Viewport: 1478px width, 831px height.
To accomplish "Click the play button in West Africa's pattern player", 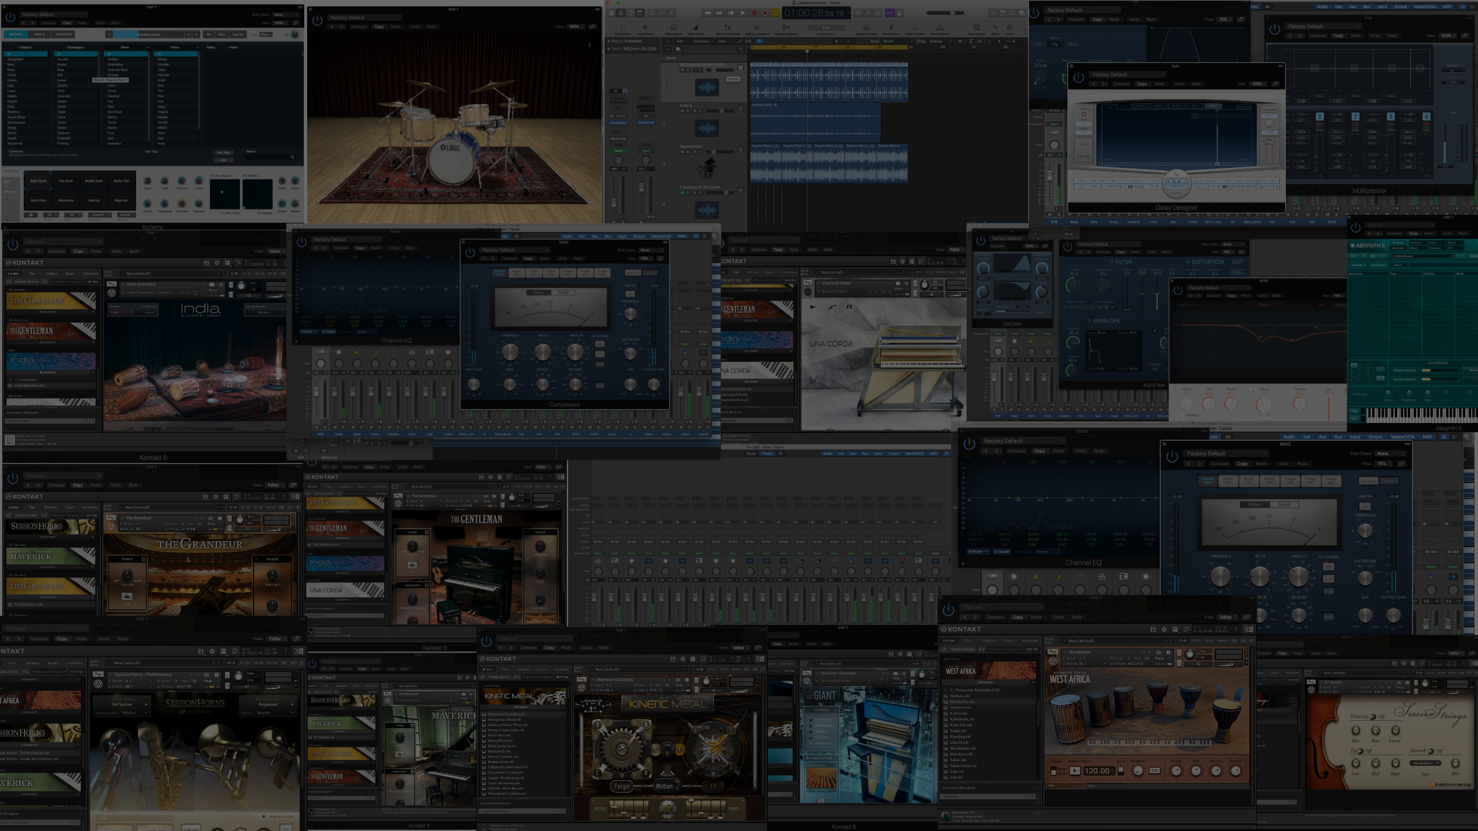I will [1074, 770].
